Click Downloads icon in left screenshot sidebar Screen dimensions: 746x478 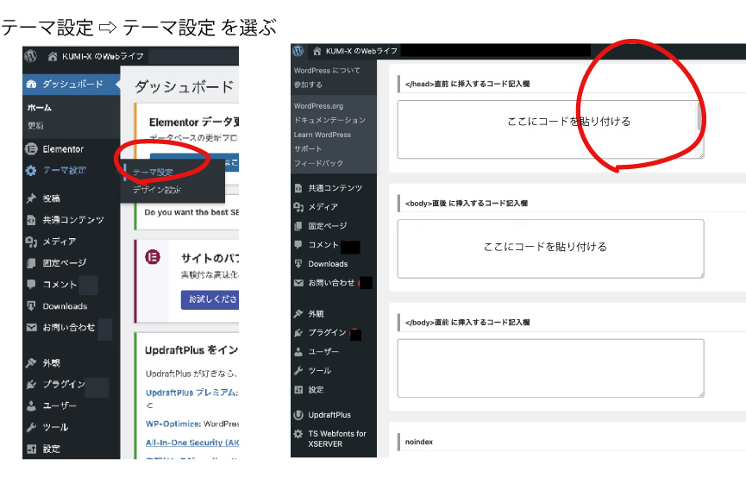pos(31,305)
